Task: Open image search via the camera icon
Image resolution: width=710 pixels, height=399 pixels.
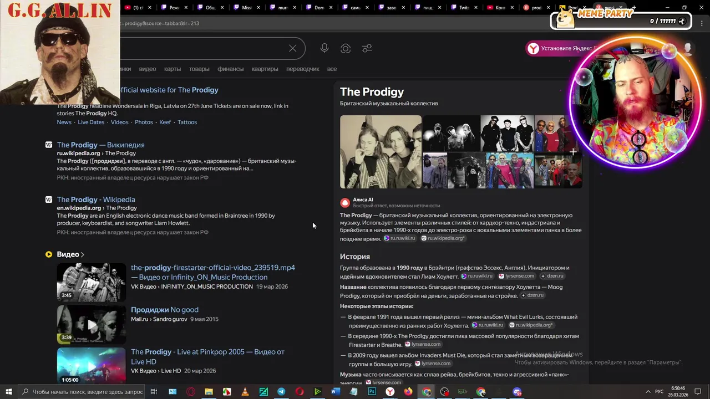Action: tap(346, 49)
